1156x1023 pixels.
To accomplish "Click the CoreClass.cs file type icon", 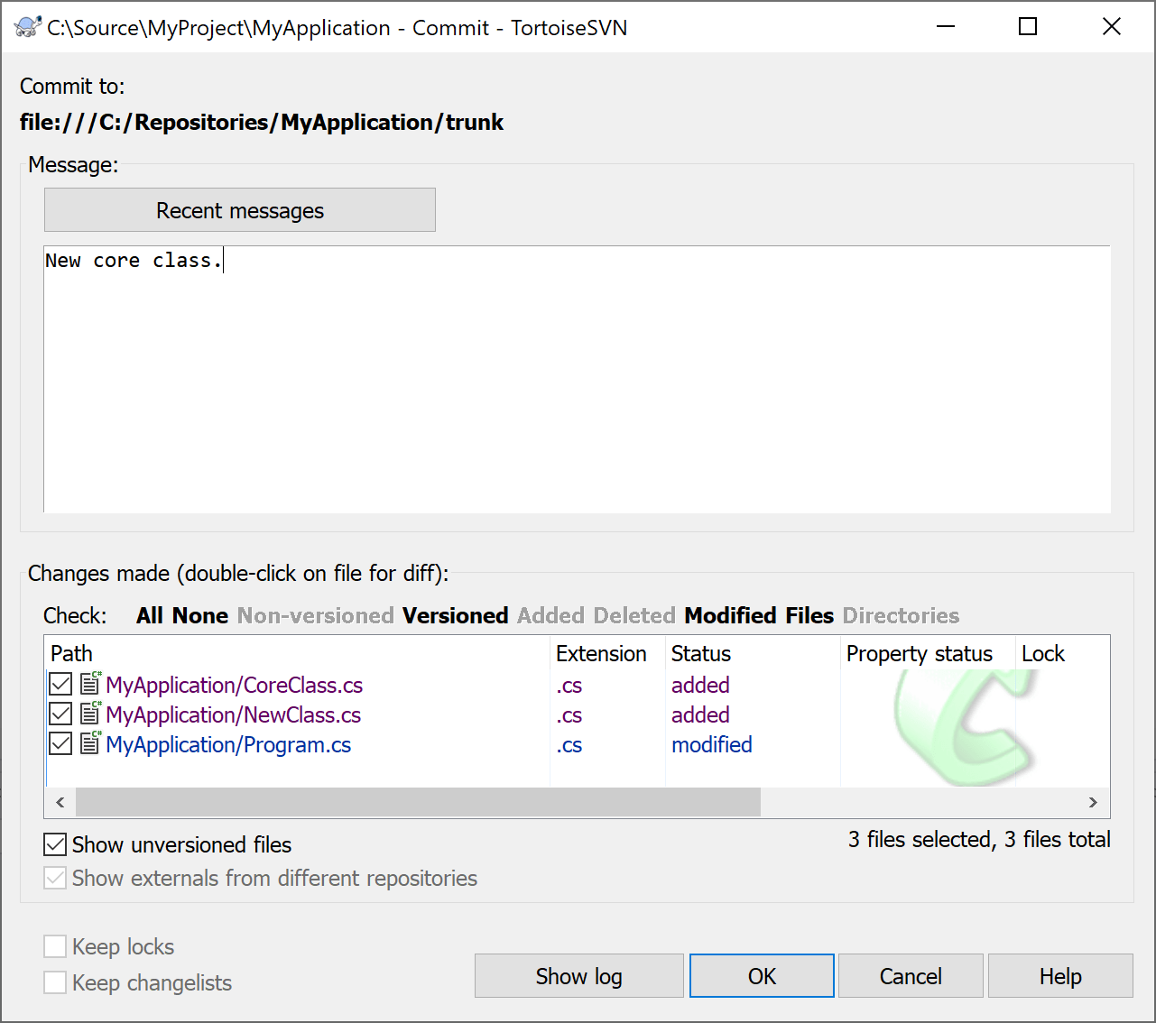I will point(90,685).
